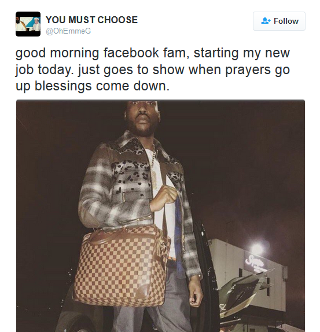Click the leopard-print jacket collar

(x=130, y=144)
